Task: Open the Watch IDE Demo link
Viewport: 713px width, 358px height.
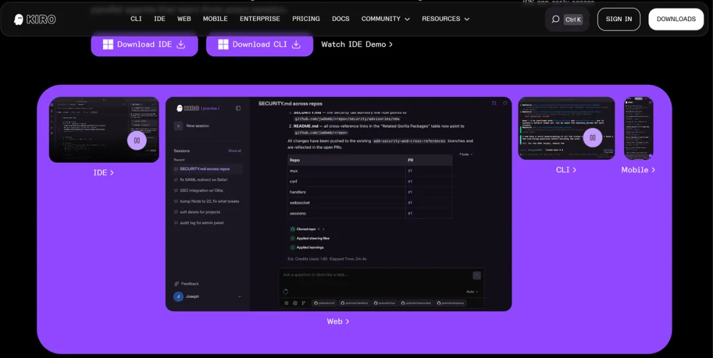Action: [357, 45]
